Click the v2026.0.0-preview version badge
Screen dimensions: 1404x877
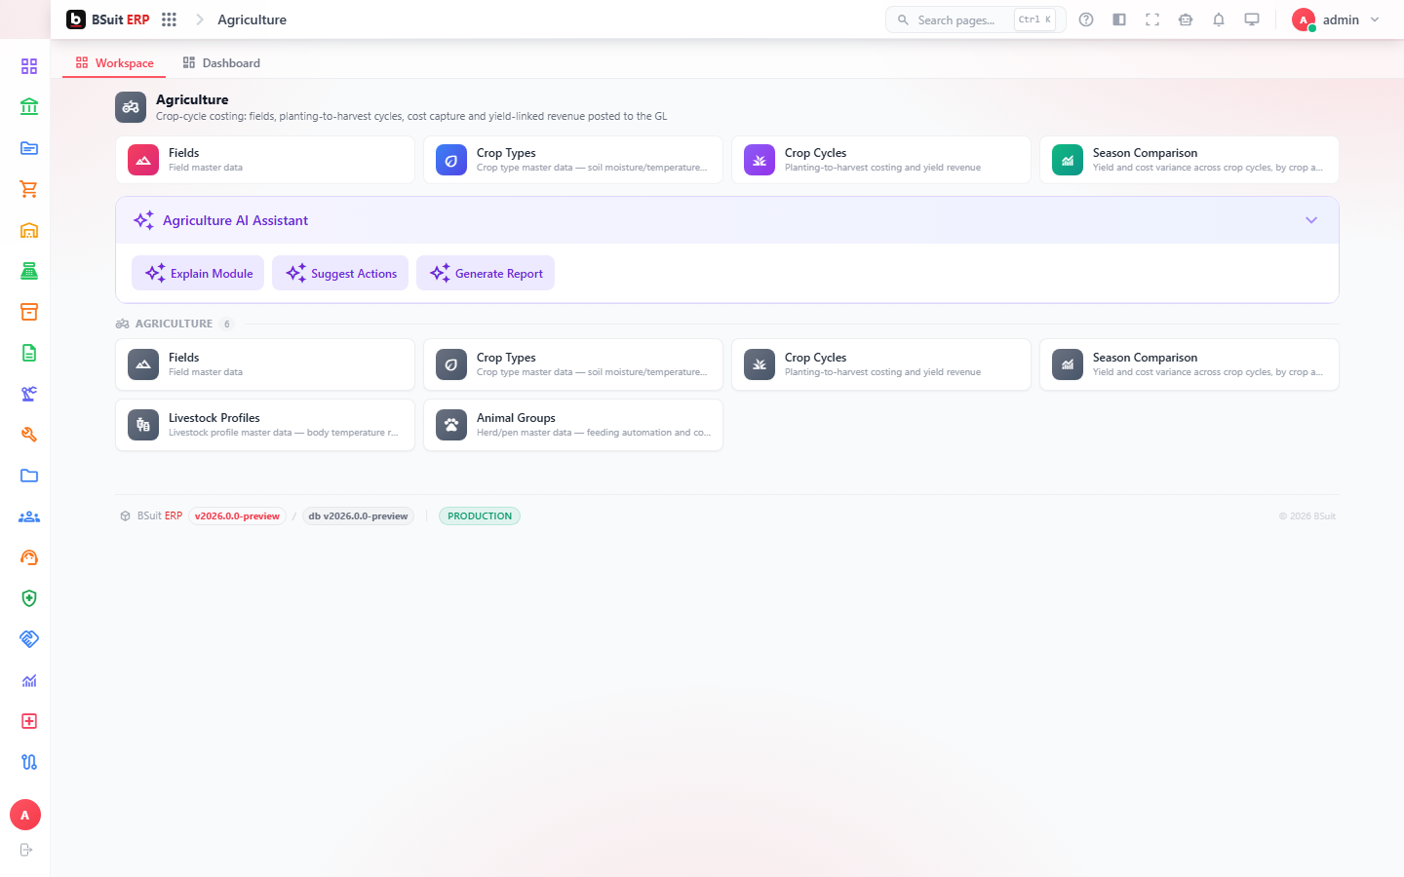tap(237, 516)
